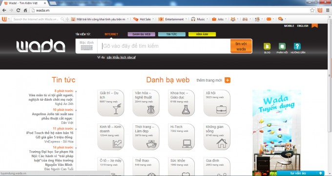Open the Hi-Tech category tile

coord(181,137)
